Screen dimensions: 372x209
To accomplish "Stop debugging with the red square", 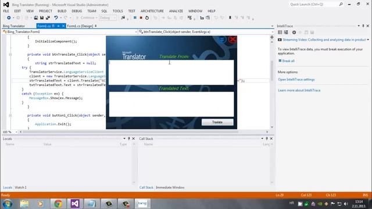I will tap(141, 18).
